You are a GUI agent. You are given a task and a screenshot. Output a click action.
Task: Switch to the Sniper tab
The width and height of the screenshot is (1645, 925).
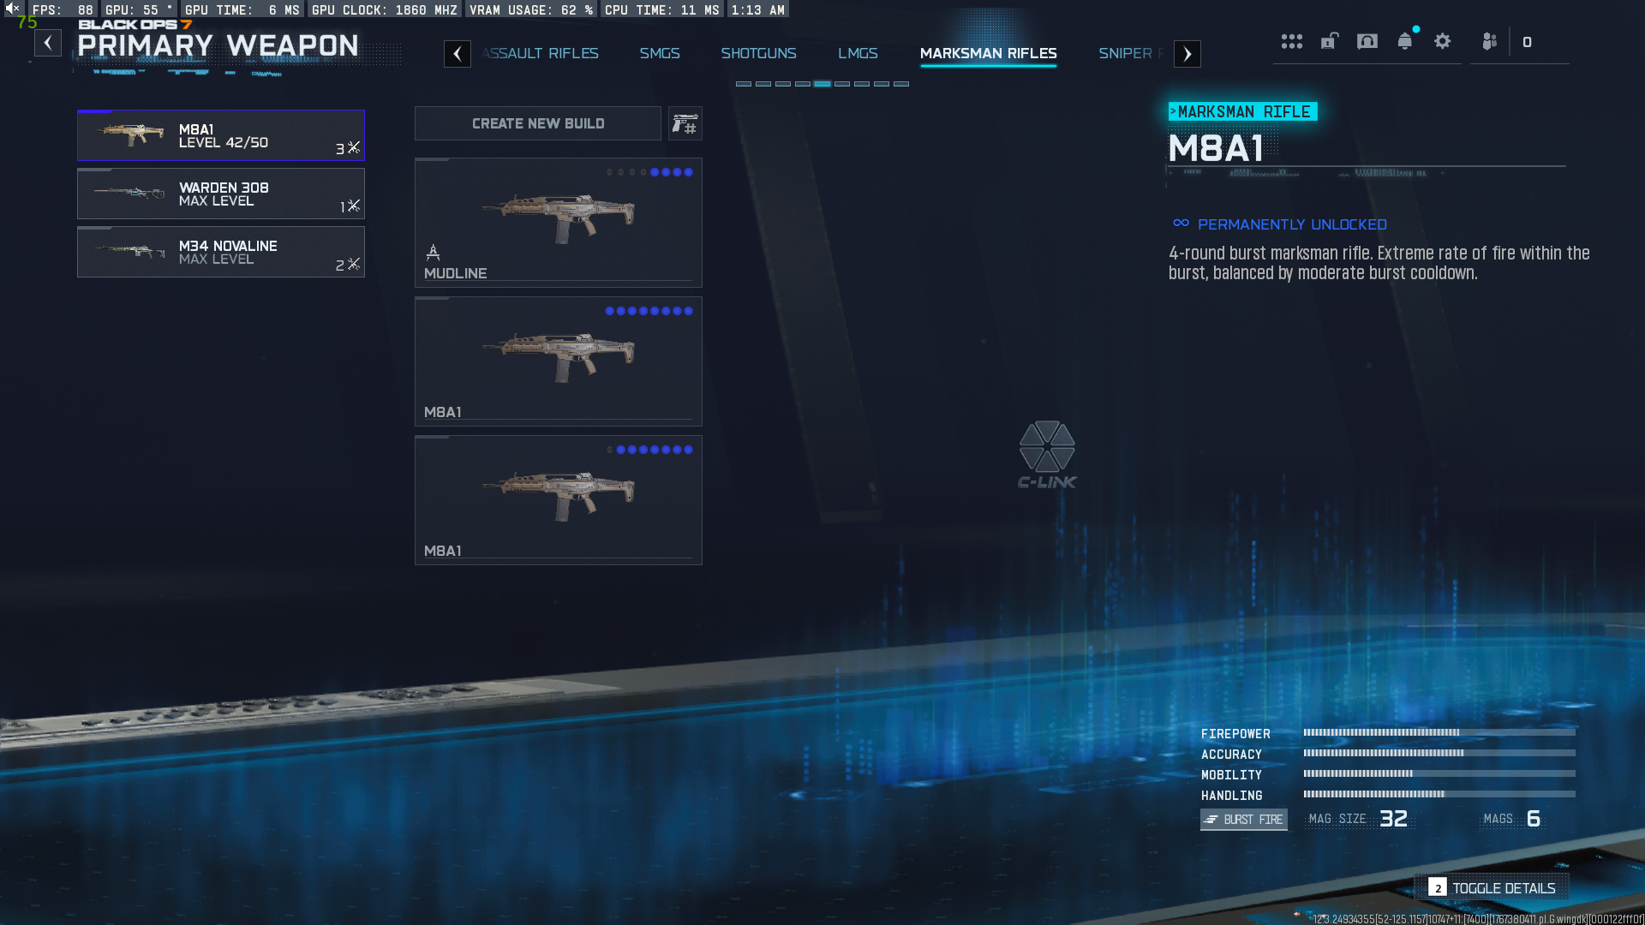1132,53
